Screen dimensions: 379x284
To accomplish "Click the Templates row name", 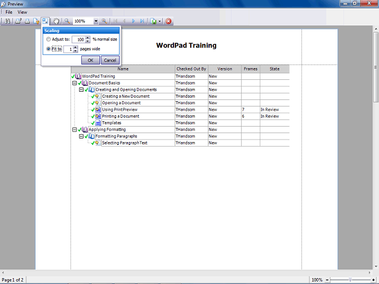I will coord(111,123).
